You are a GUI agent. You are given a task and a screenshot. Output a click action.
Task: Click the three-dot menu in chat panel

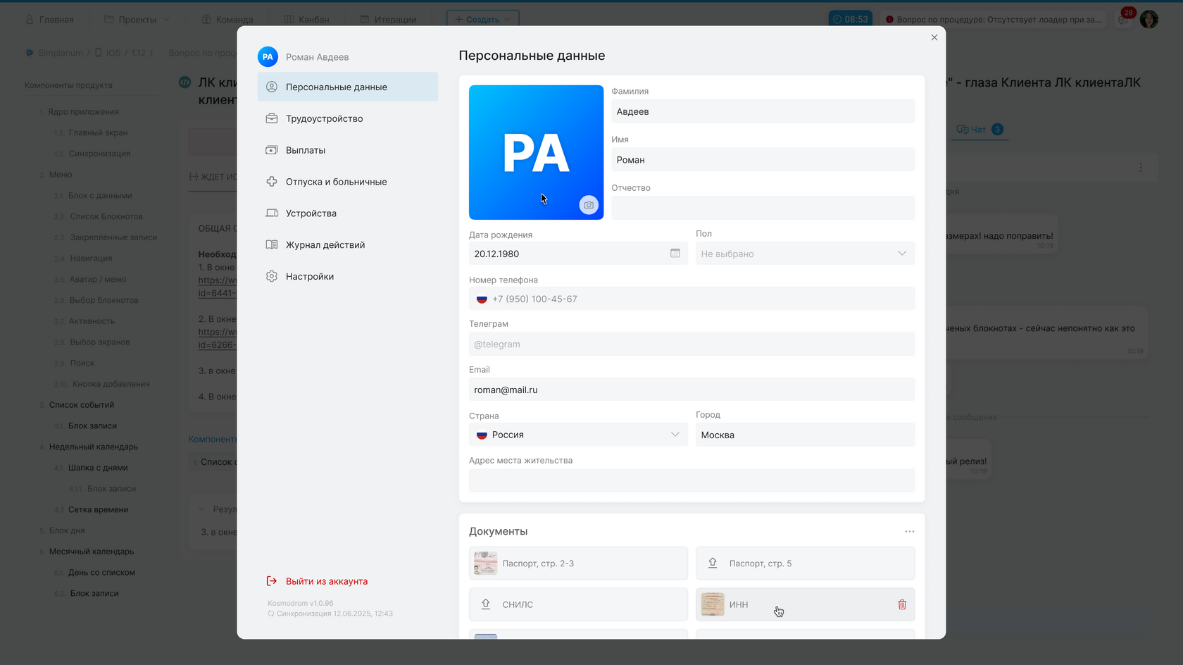1141,168
